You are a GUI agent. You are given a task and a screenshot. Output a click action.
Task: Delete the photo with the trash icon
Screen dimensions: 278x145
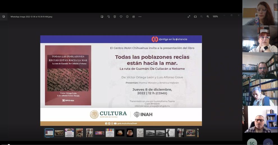coord(115,17)
